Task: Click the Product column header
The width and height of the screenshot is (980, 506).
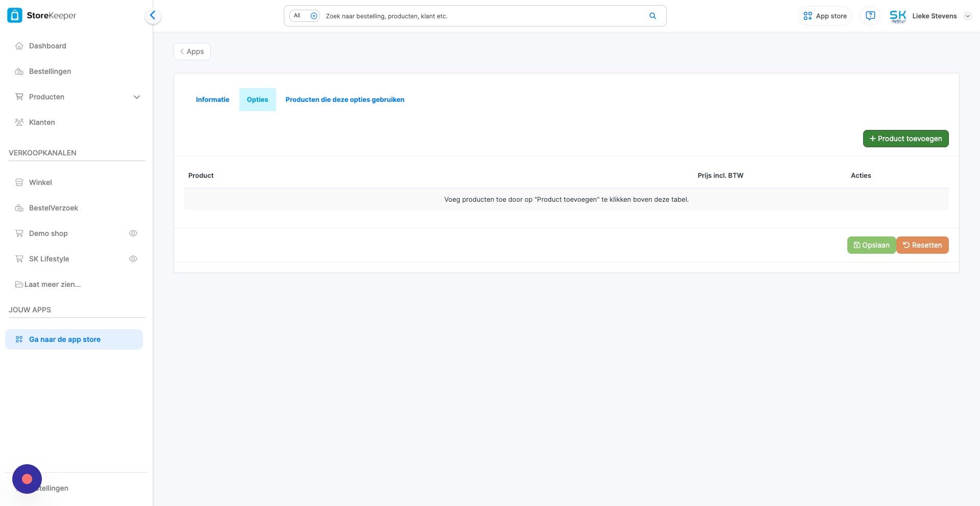Action: coord(201,176)
